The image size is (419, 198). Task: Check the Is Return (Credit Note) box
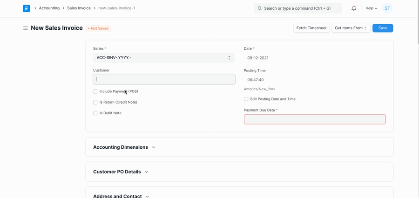95,102
